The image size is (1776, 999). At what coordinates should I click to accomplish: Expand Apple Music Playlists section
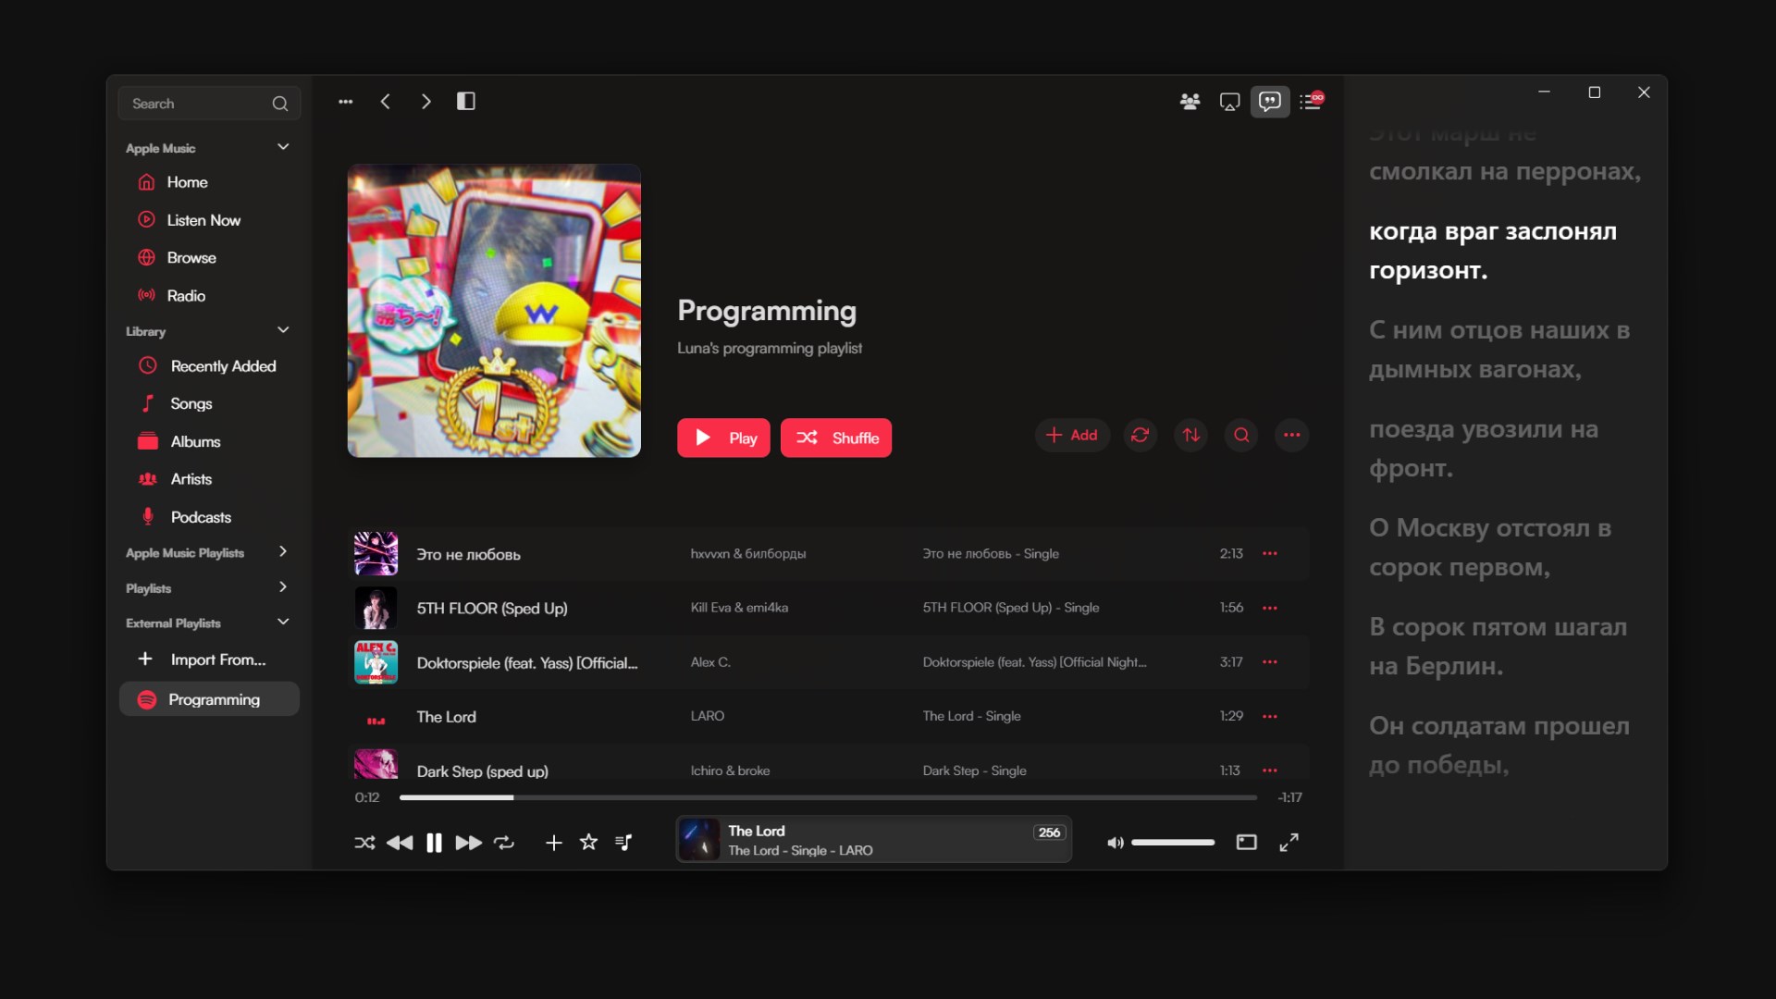[283, 551]
